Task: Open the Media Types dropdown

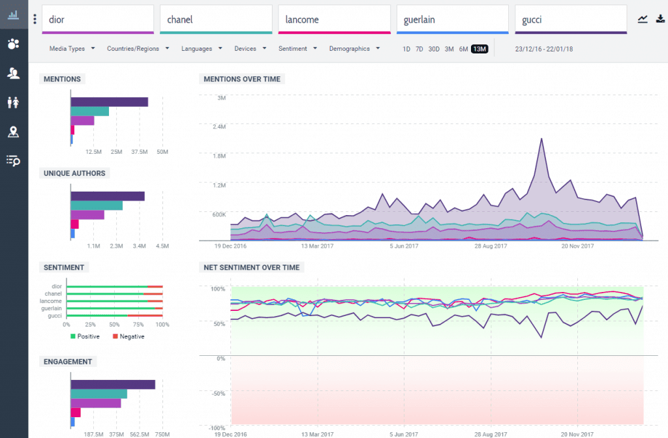Action: pos(72,48)
